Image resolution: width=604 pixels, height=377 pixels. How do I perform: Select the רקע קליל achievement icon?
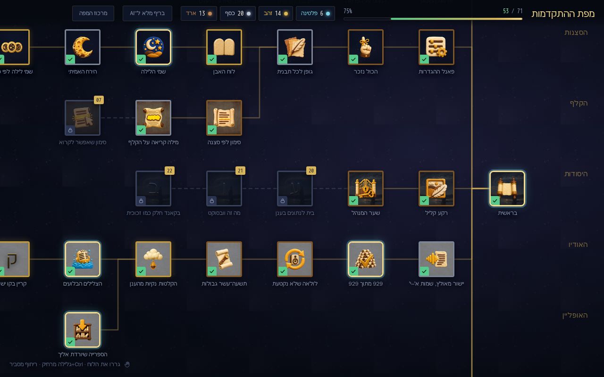(436, 188)
